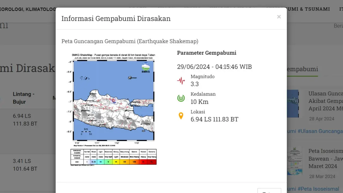Select the date 29/06/2024 - 04:15:46 WIB text
The image size is (343, 193).
(214, 67)
